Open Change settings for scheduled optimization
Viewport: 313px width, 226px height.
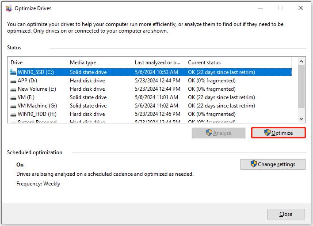(273, 164)
